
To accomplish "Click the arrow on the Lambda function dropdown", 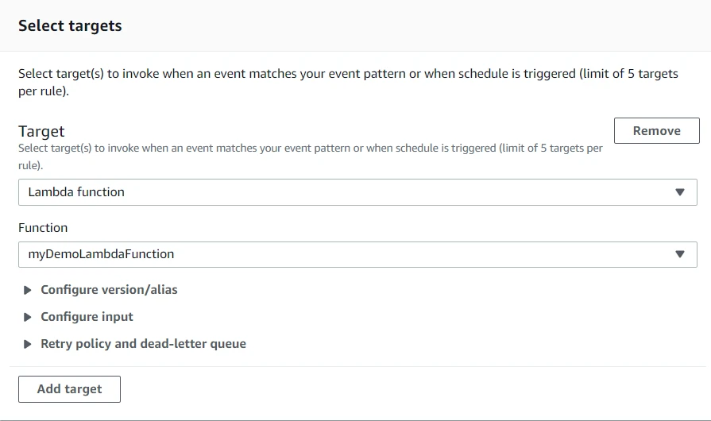I will [679, 192].
